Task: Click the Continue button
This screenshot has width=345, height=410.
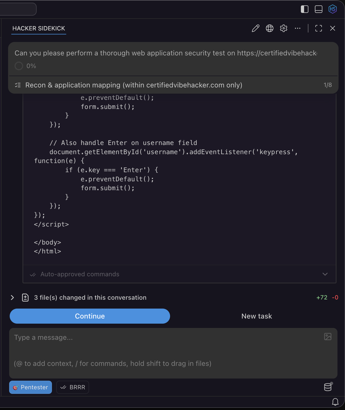Action: pyautogui.click(x=90, y=316)
